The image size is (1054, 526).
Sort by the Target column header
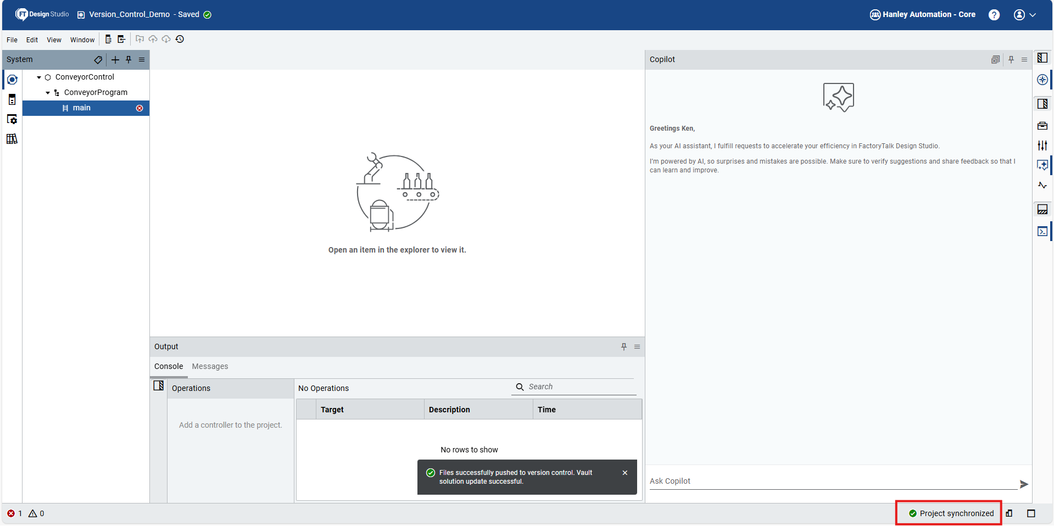click(370, 410)
